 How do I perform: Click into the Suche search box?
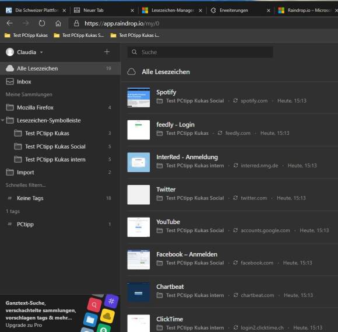[x=200, y=52]
